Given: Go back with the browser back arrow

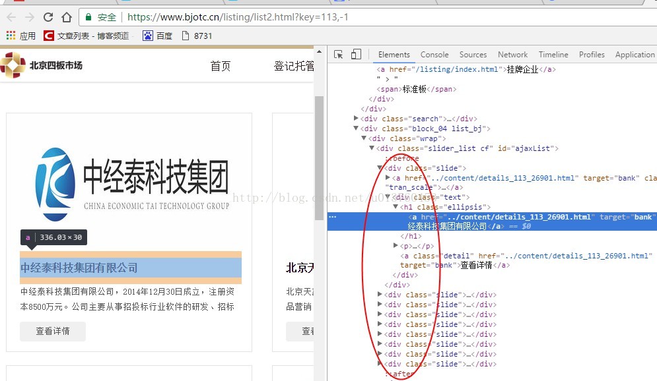Looking at the screenshot, I should (11, 17).
